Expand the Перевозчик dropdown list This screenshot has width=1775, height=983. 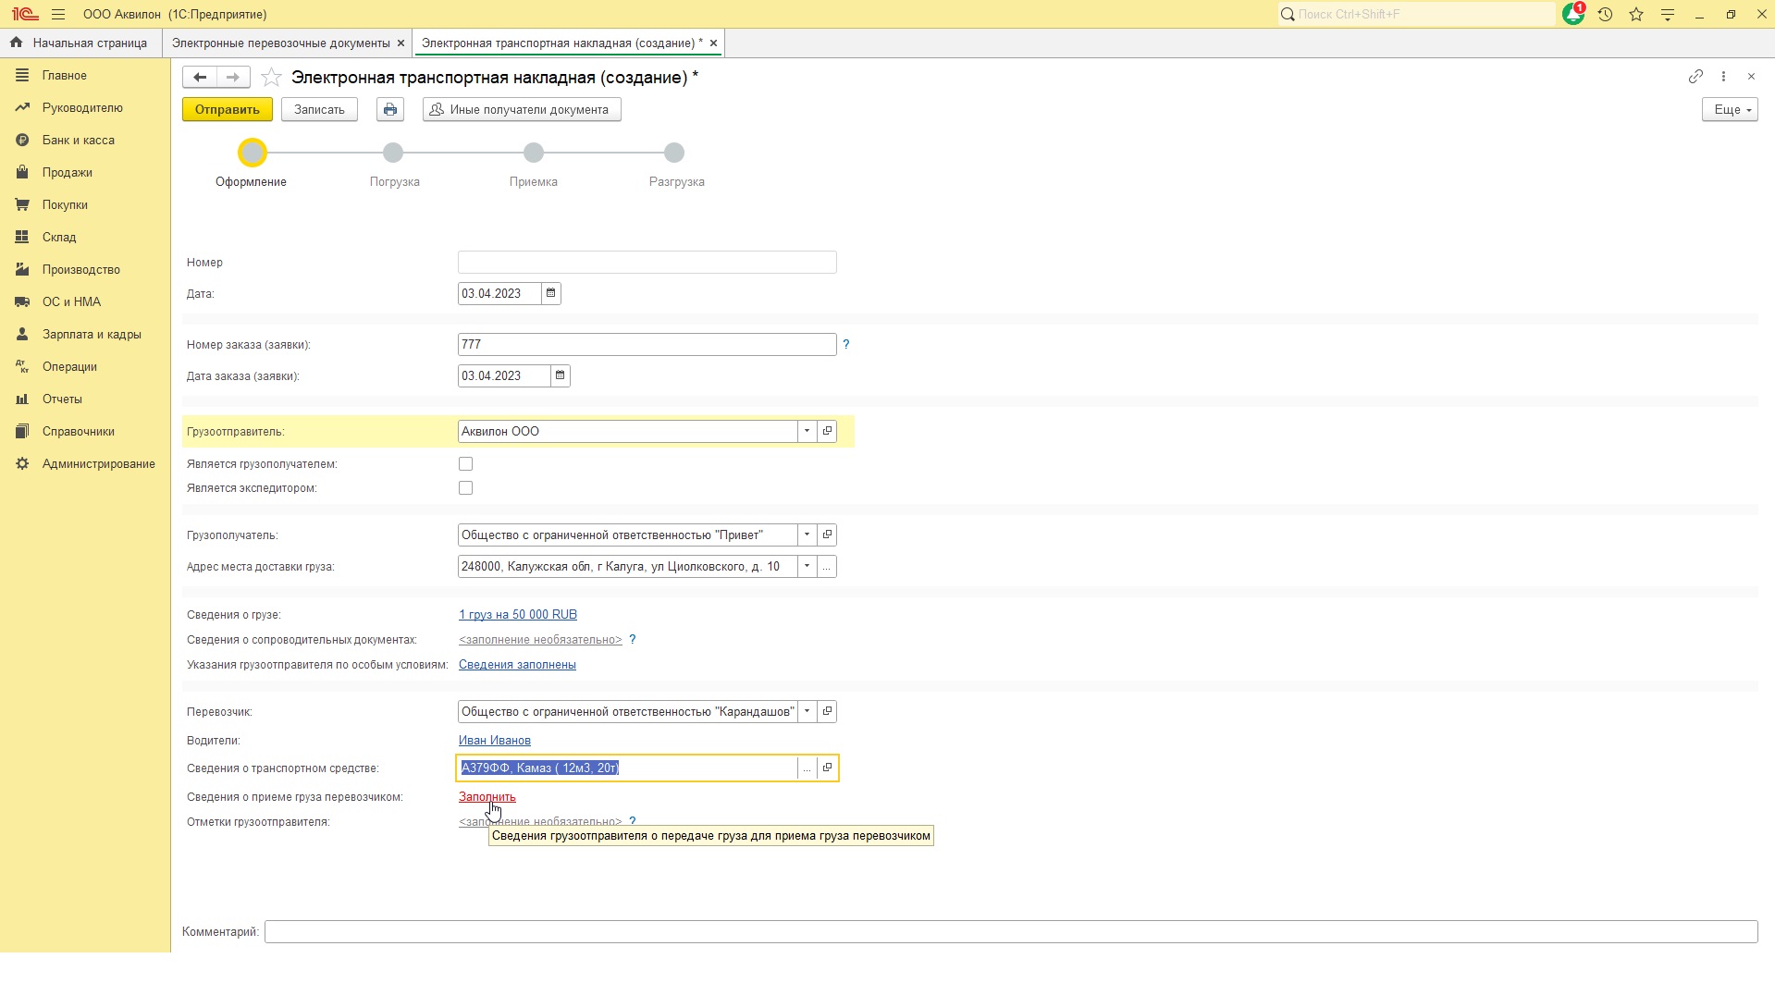pos(807,711)
